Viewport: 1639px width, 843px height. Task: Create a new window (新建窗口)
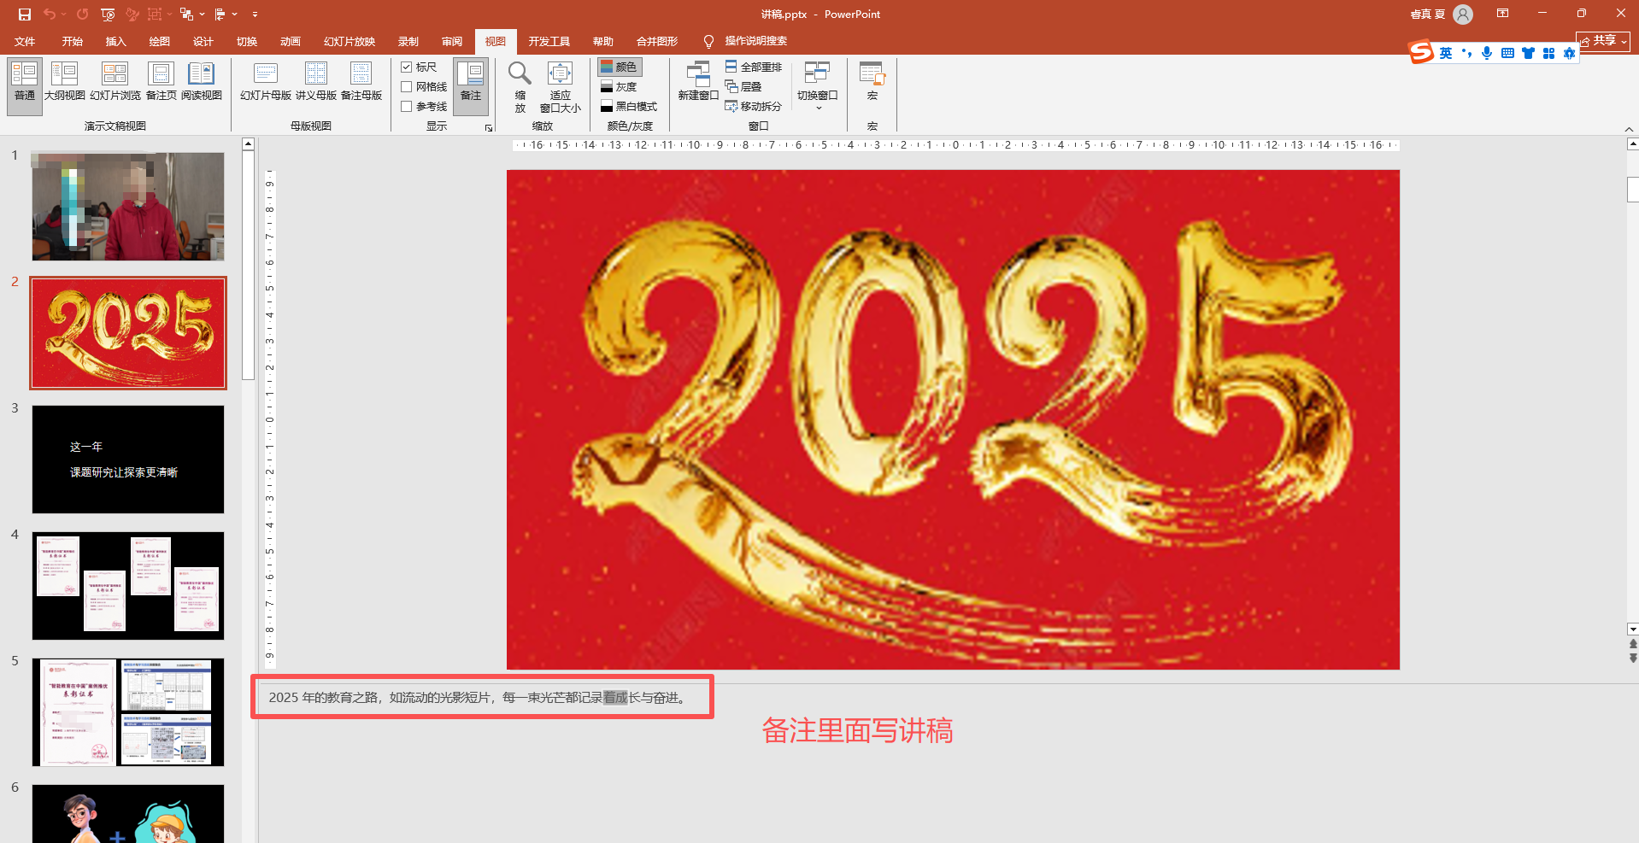(x=698, y=82)
